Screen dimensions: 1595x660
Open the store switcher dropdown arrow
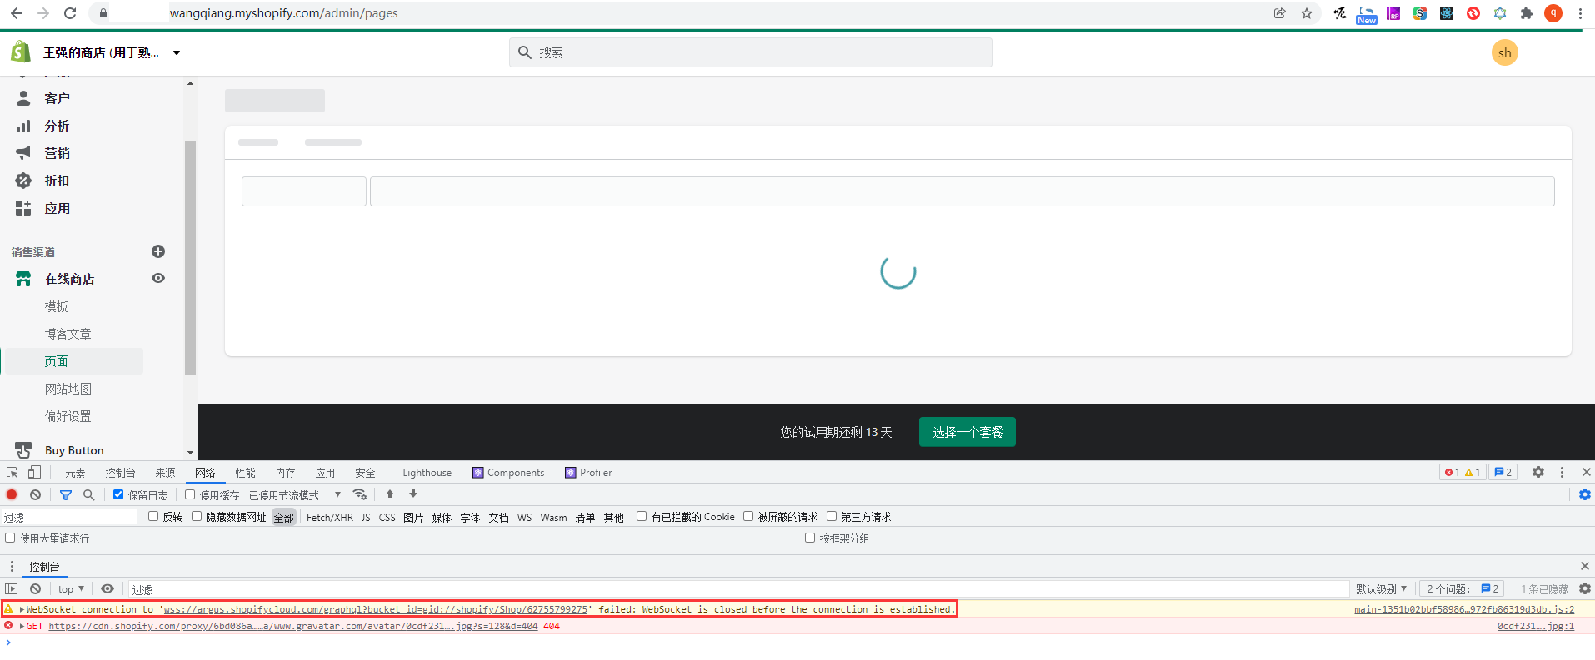coord(177,52)
